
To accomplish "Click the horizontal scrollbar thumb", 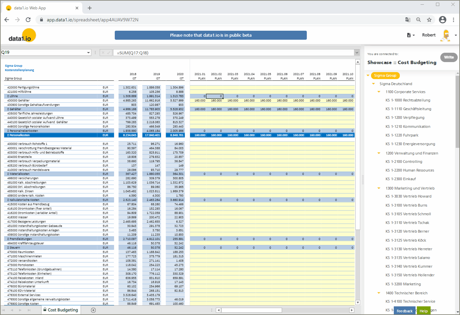I will (251, 310).
